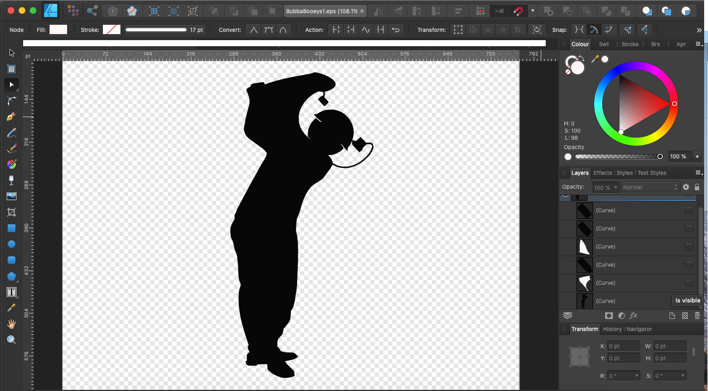Image resolution: width=708 pixels, height=391 pixels.
Task: Select the Ellipse shape tool
Action: click(12, 244)
